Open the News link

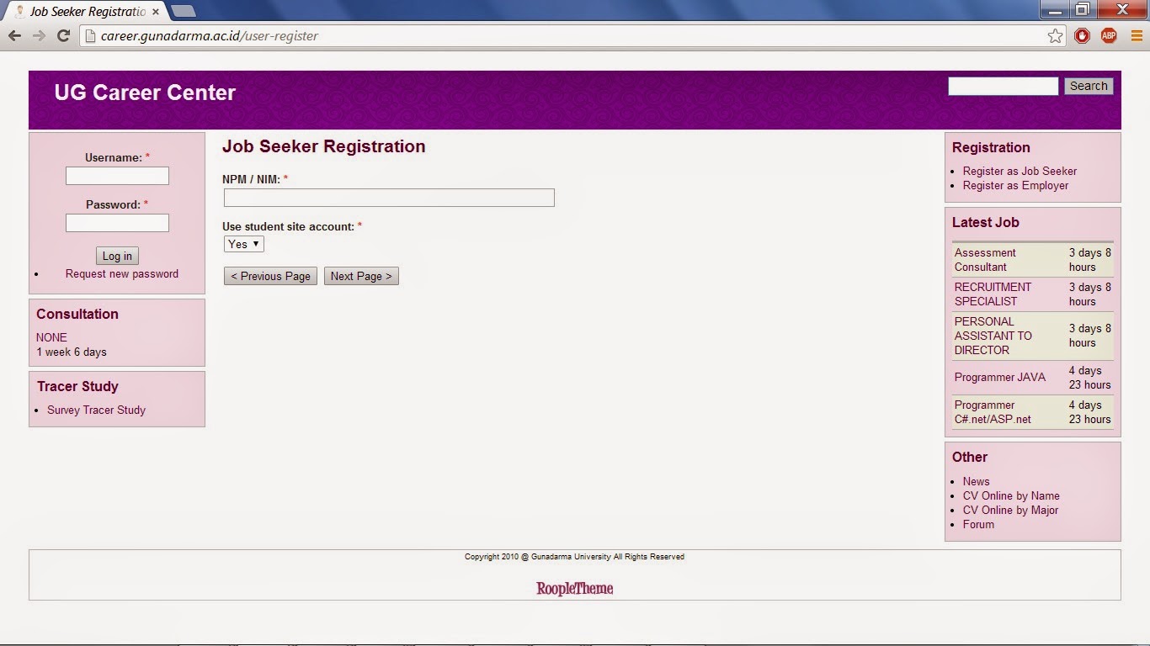tap(977, 481)
